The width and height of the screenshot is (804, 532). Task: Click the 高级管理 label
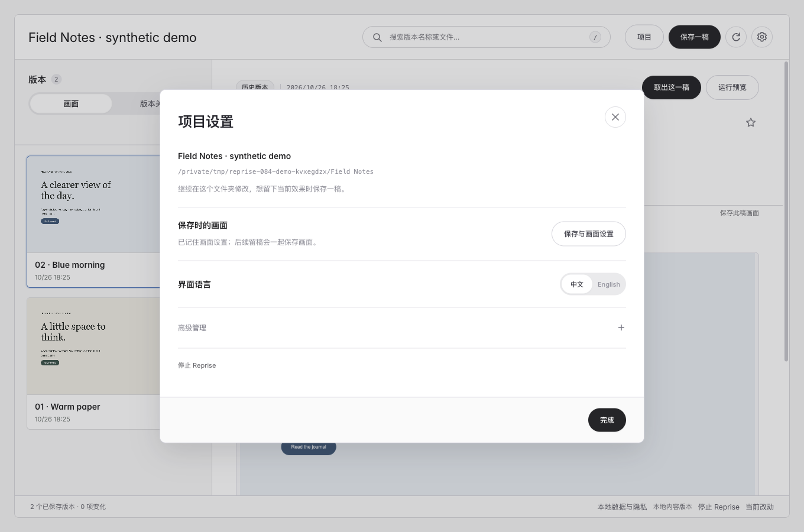coord(192,327)
